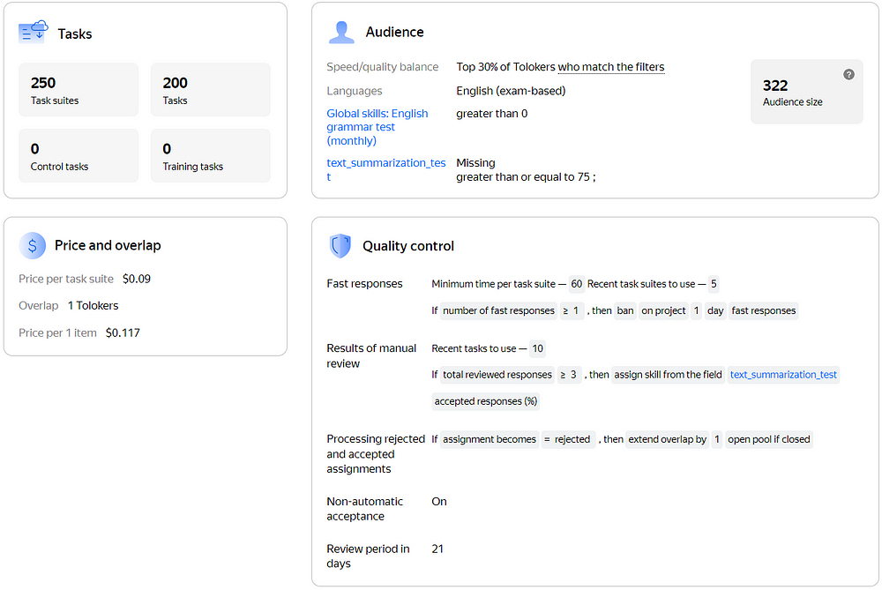Click text_summarization_test skill in manual review rule
Image resolution: width=882 pixels, height=590 pixels.
783,375
